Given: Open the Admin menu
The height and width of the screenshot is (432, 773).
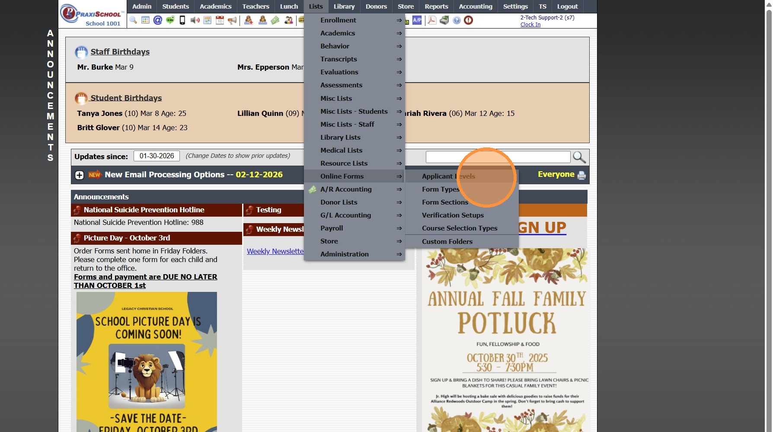Looking at the screenshot, I should pyautogui.click(x=142, y=6).
